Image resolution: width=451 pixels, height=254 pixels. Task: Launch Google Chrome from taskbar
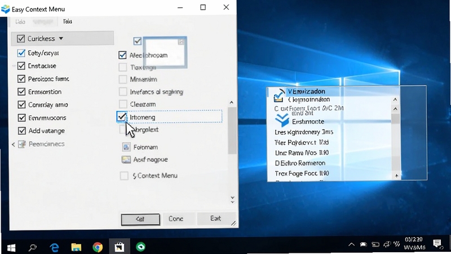tap(98, 247)
